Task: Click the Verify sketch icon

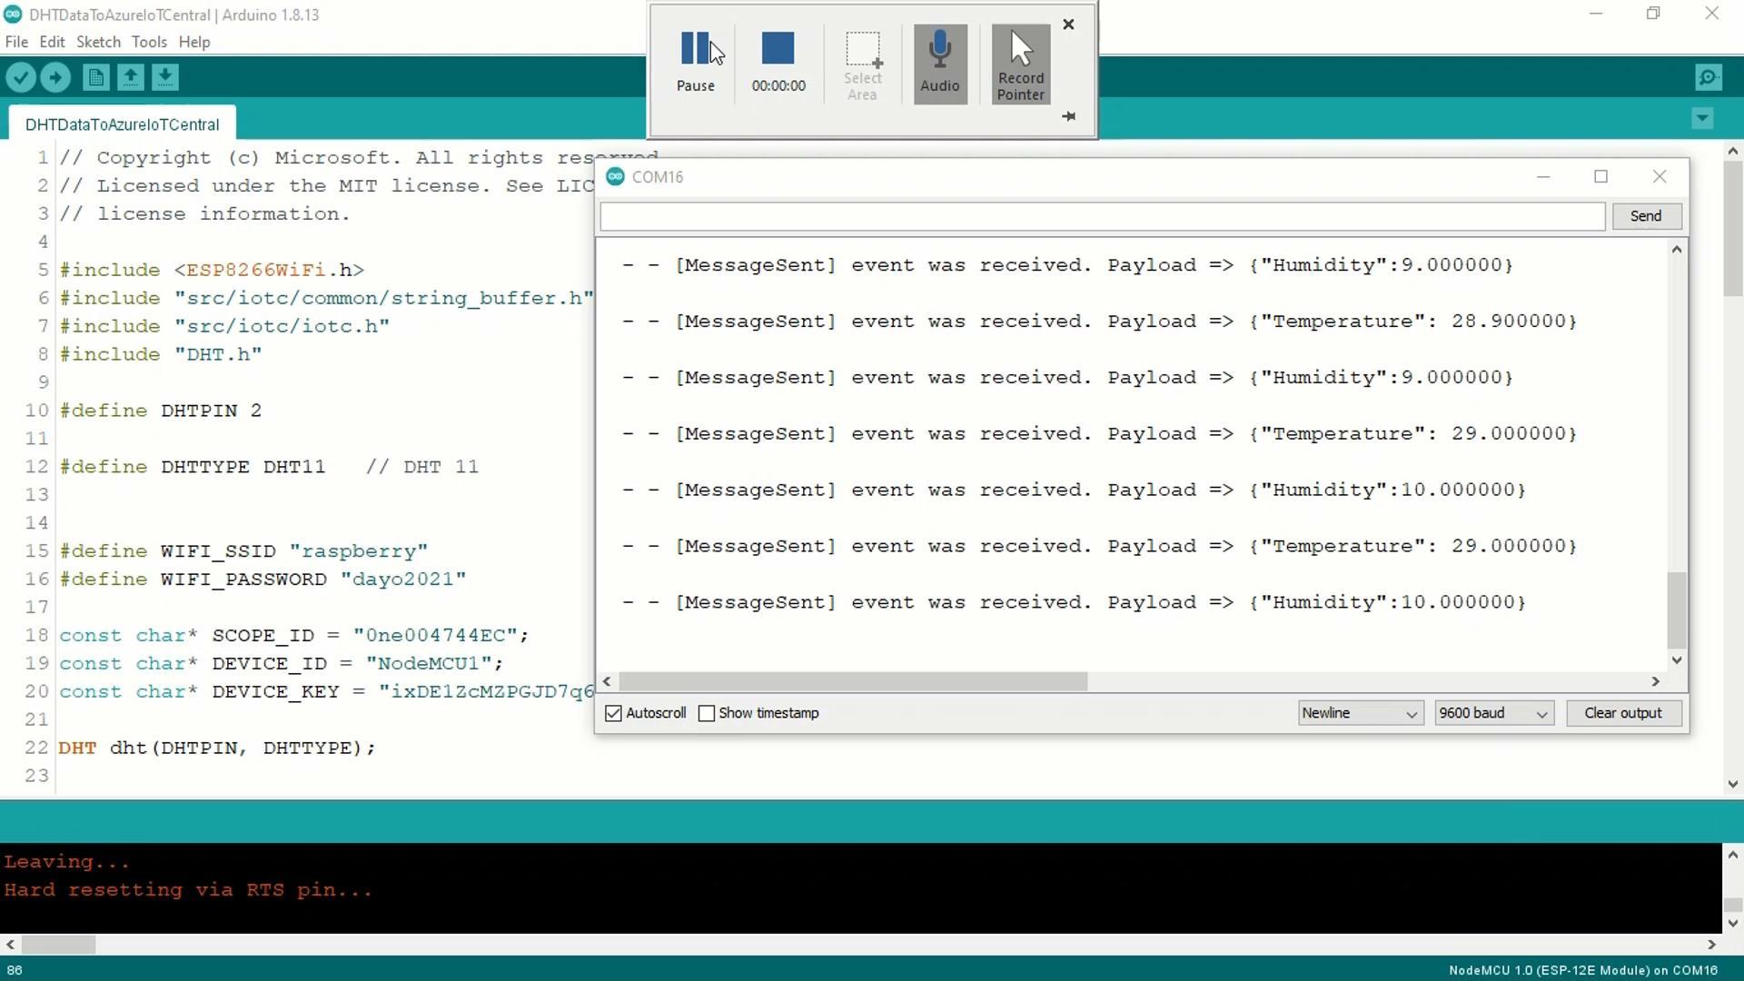Action: pyautogui.click(x=21, y=77)
